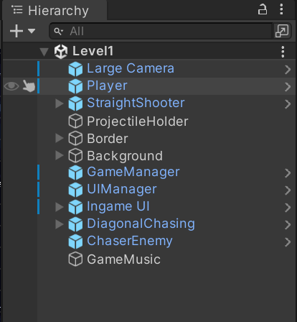Screen dimensions: 297x322
Task: Expand the Background object triangle
Action: (59, 155)
